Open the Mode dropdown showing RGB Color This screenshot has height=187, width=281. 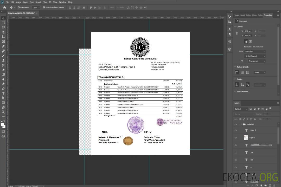pyautogui.click(x=255, y=52)
